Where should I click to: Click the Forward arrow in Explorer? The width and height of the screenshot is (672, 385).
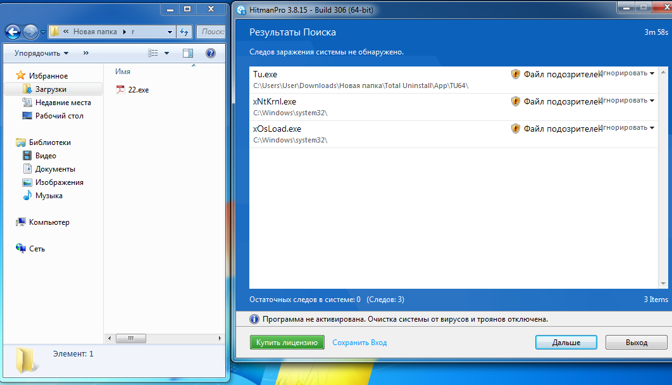pos(30,31)
